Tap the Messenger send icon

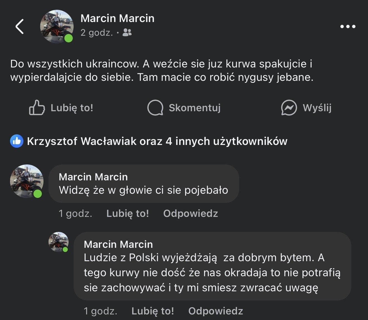pyautogui.click(x=289, y=108)
